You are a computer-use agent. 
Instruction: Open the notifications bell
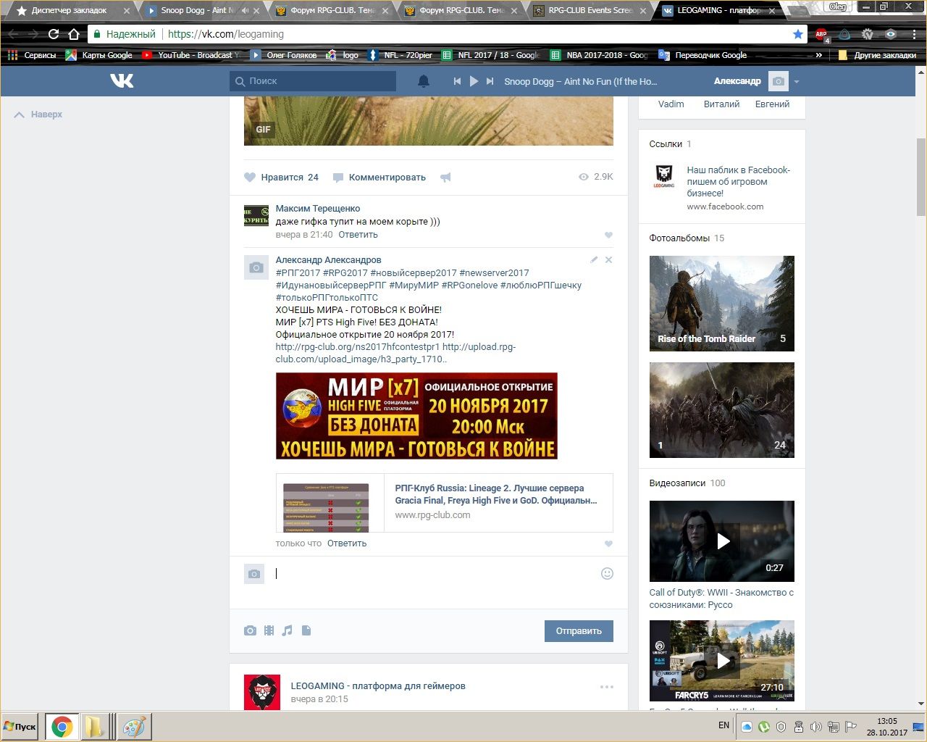[424, 81]
